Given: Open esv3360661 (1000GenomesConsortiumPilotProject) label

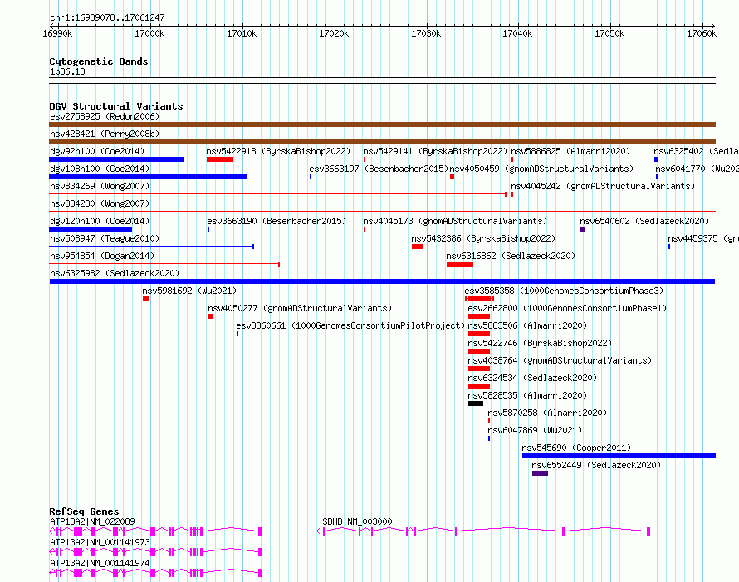Looking at the screenshot, I should pos(350,325).
